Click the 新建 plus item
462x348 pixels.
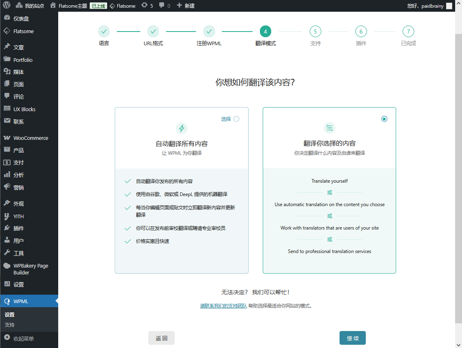[186, 6]
